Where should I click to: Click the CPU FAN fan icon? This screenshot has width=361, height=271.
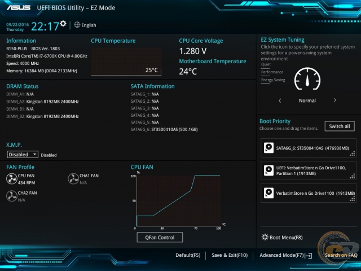pos(11,179)
